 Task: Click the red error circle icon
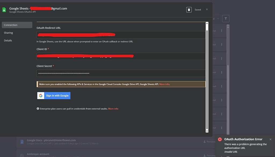[220, 139]
